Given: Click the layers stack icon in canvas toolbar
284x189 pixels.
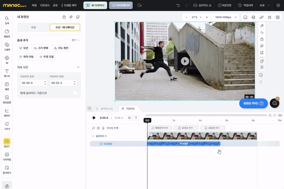Looking at the screenshot, I should [253, 17].
